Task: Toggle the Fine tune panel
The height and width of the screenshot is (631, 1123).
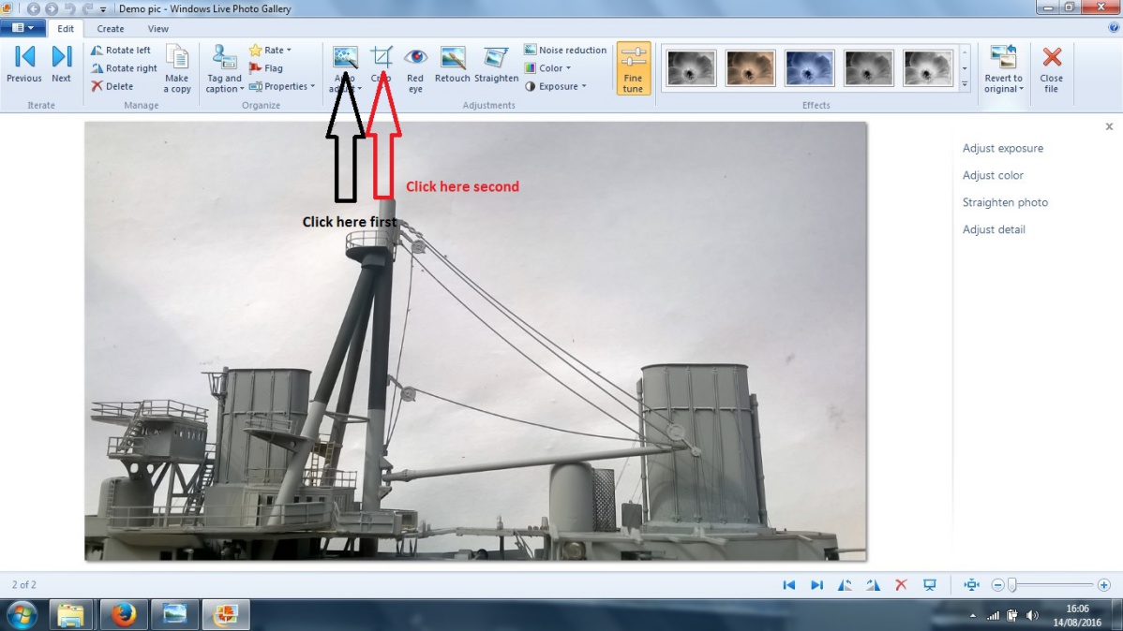Action: point(633,68)
